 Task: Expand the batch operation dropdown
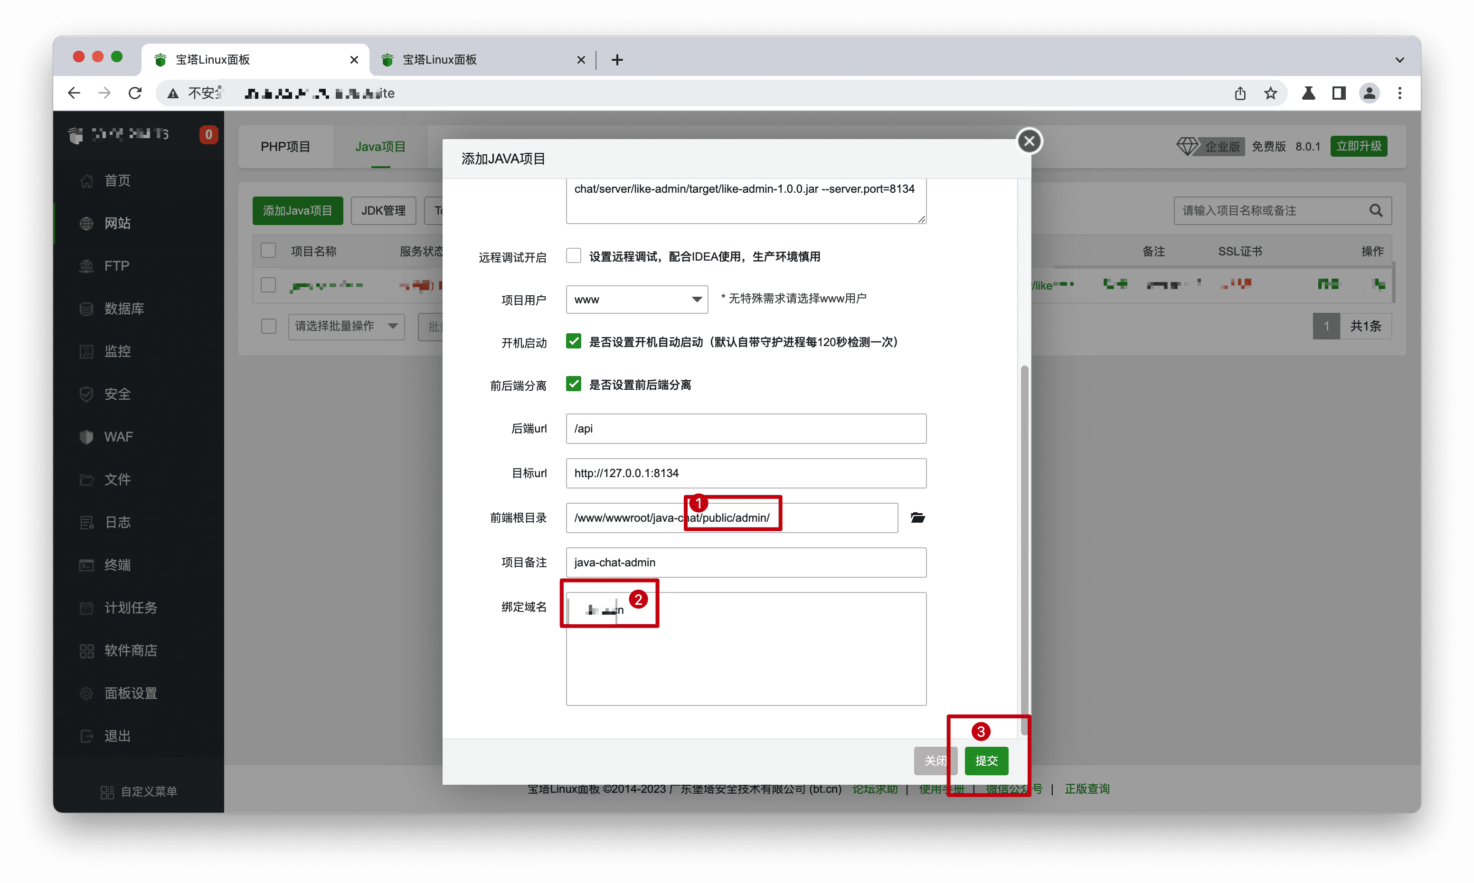click(346, 326)
